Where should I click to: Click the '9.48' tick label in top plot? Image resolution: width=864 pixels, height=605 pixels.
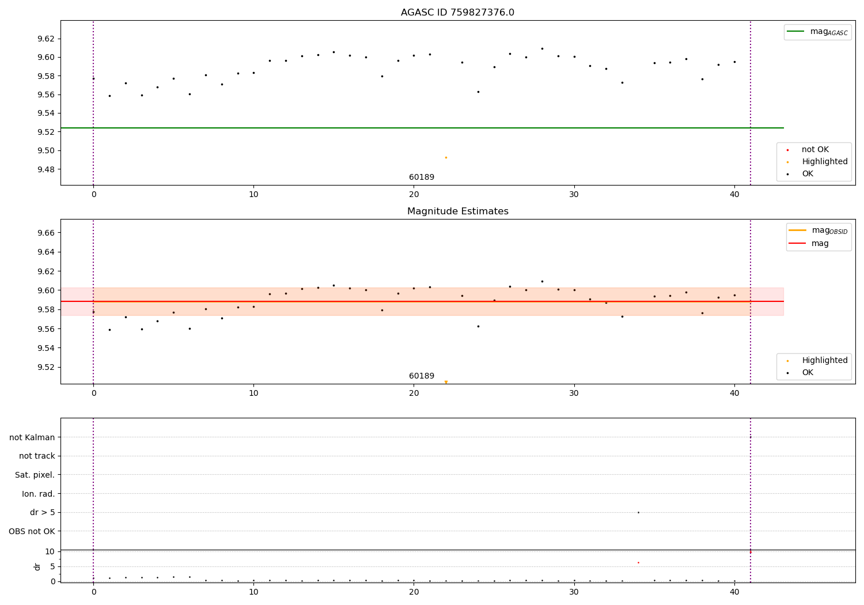click(x=46, y=169)
